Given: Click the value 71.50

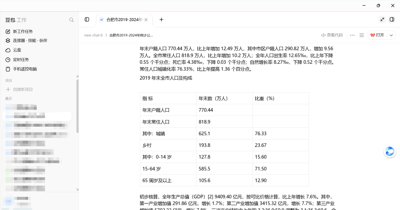Looking at the screenshot, I should (x=261, y=169).
